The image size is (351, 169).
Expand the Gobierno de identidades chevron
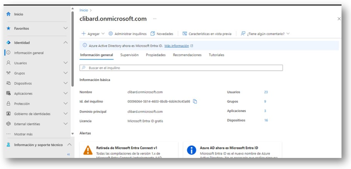pos(65,114)
